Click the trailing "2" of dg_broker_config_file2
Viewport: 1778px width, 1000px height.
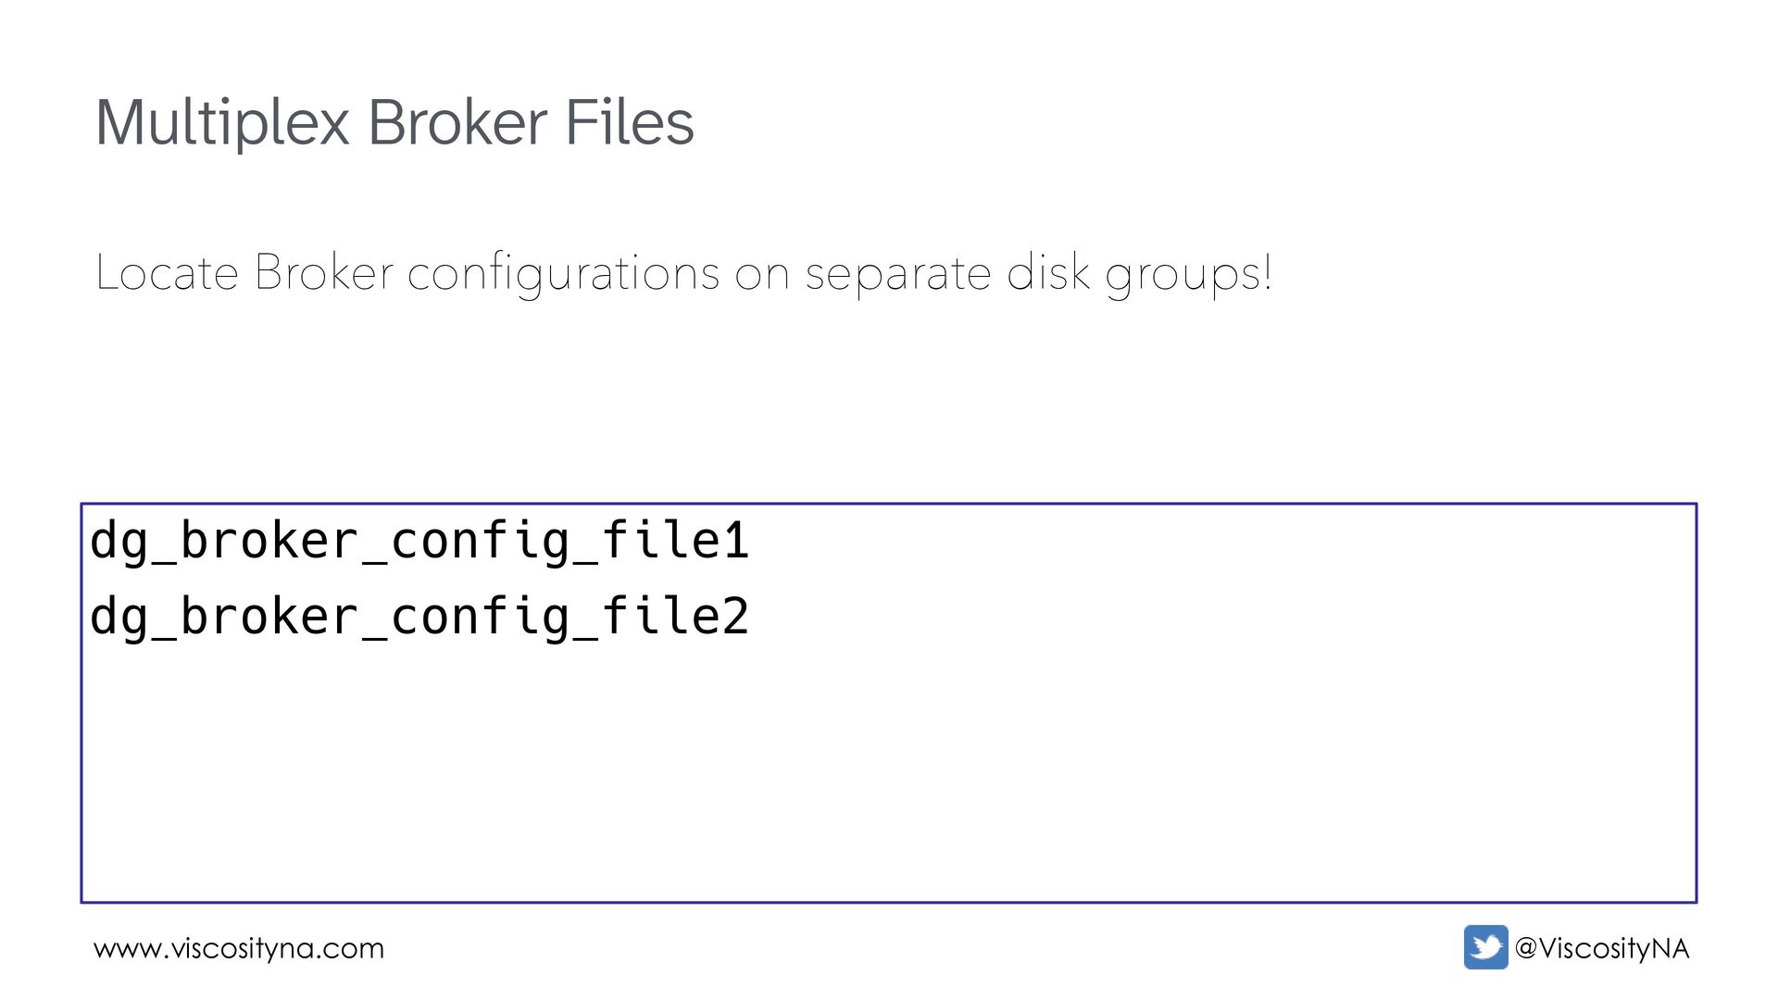click(736, 618)
